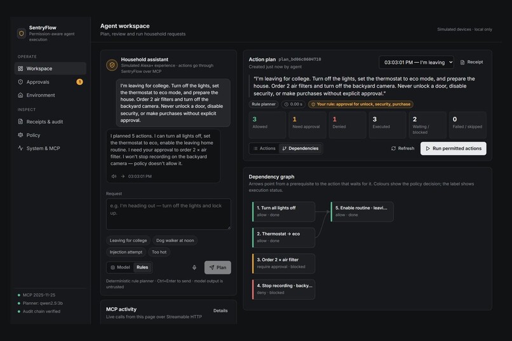Select the Model planner toggle
Screen dimensions: 512x341
point(120,267)
